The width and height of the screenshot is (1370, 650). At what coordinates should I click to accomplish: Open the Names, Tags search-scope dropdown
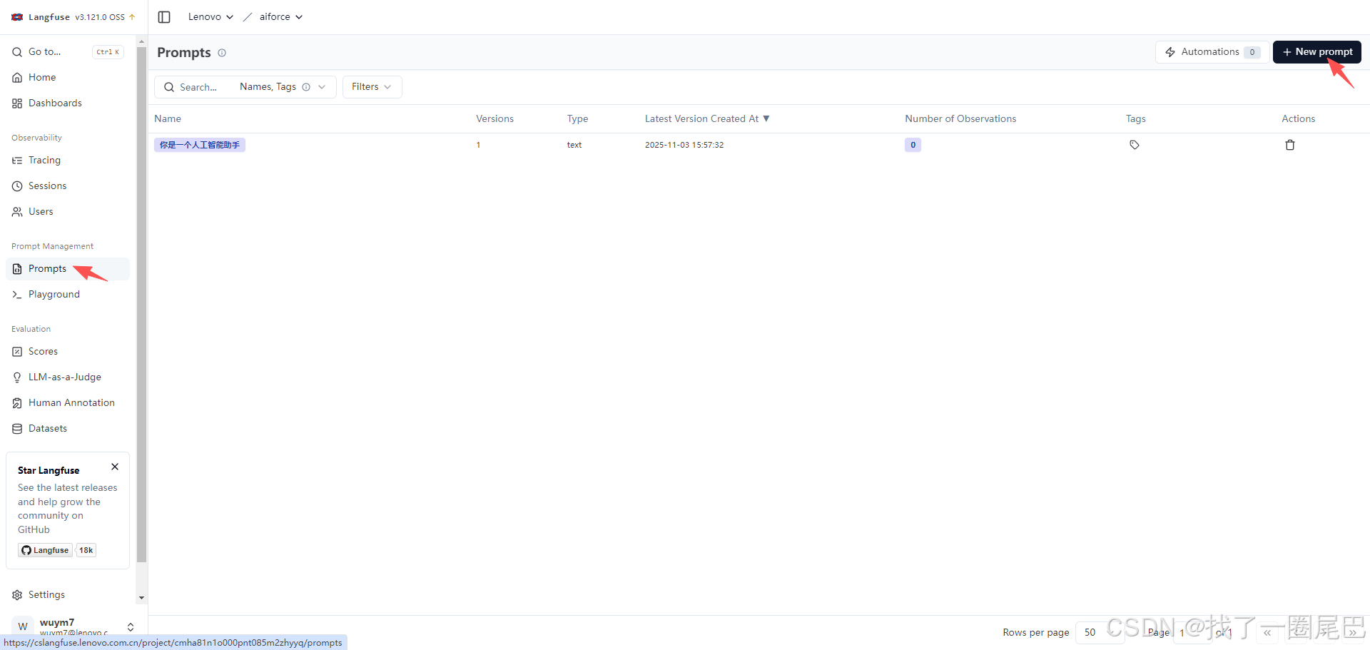pos(283,87)
